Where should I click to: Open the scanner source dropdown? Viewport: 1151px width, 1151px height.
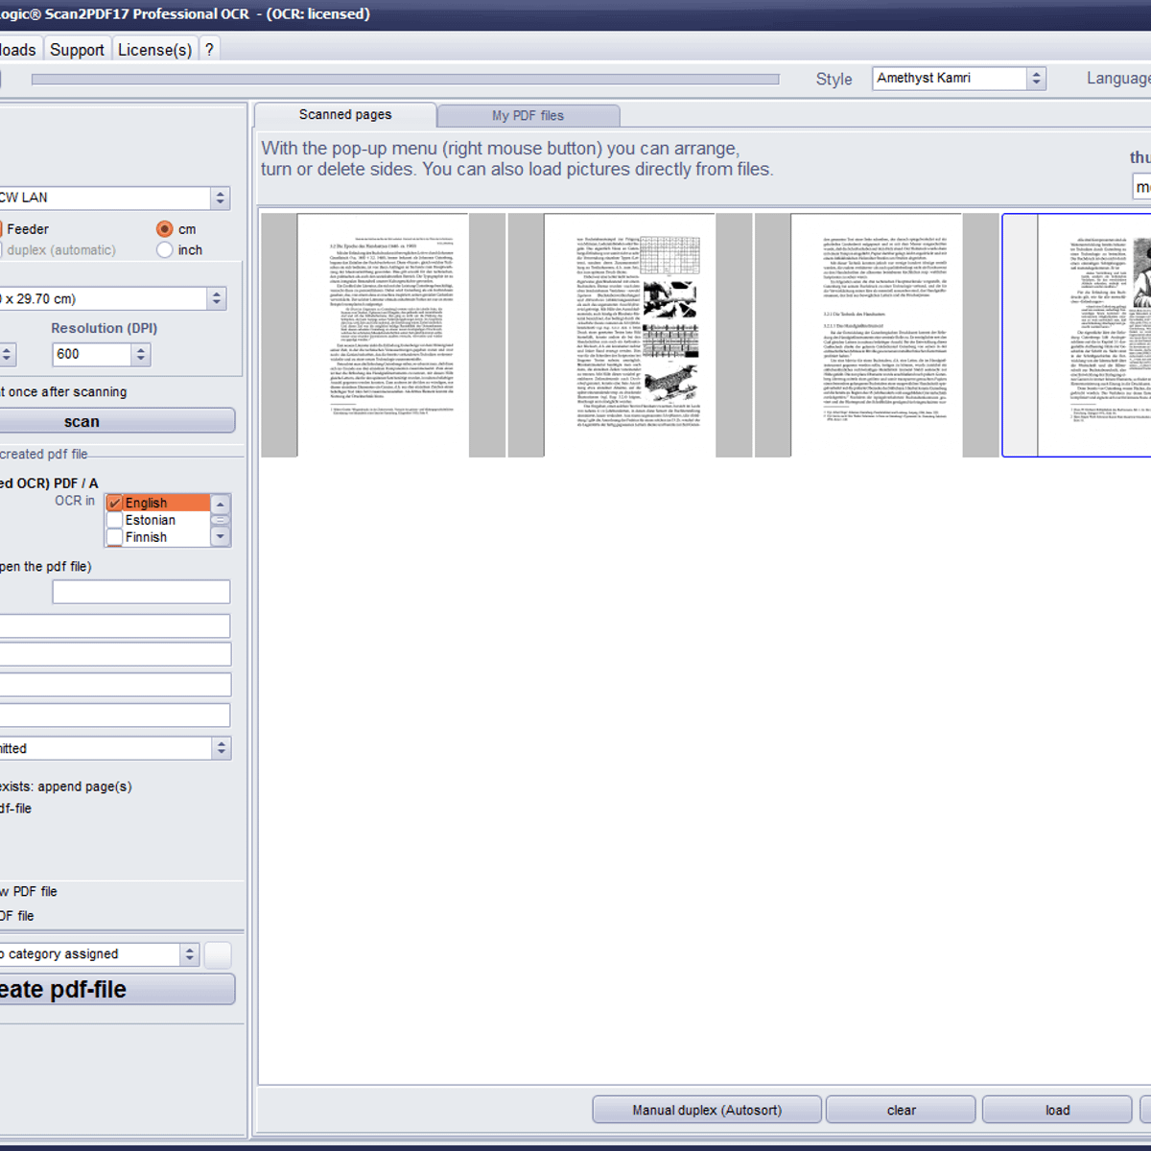[x=220, y=199]
